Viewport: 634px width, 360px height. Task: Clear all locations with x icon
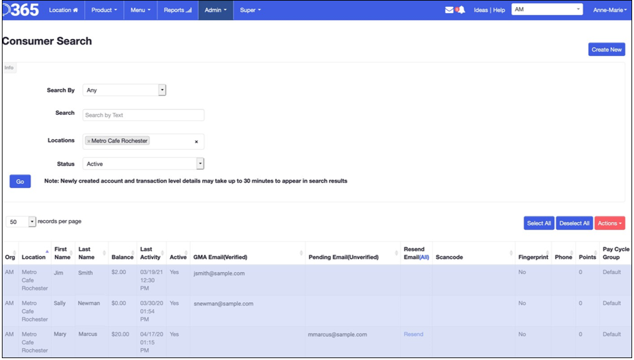click(196, 142)
